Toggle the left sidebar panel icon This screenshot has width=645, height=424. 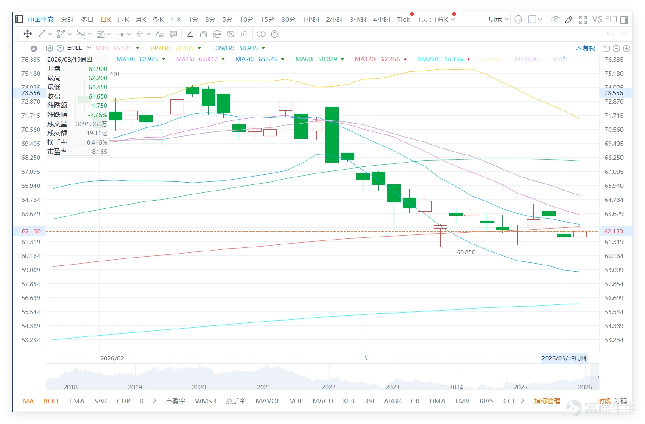19,19
